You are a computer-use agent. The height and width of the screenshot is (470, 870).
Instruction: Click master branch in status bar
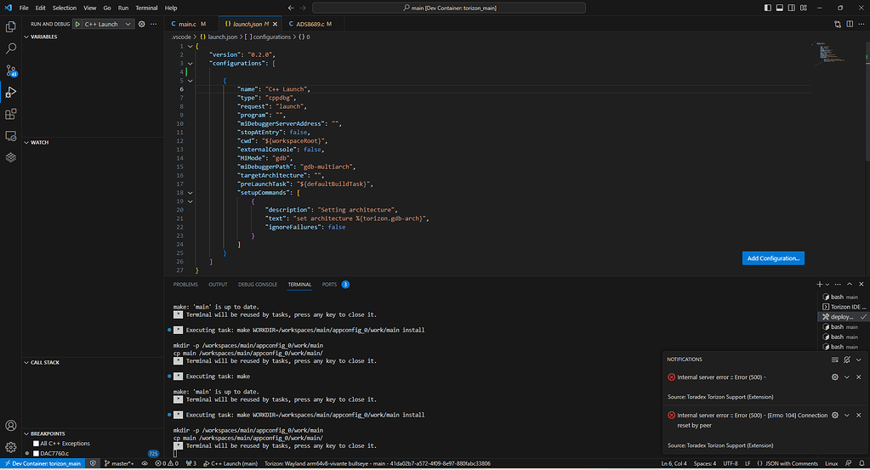click(x=119, y=464)
